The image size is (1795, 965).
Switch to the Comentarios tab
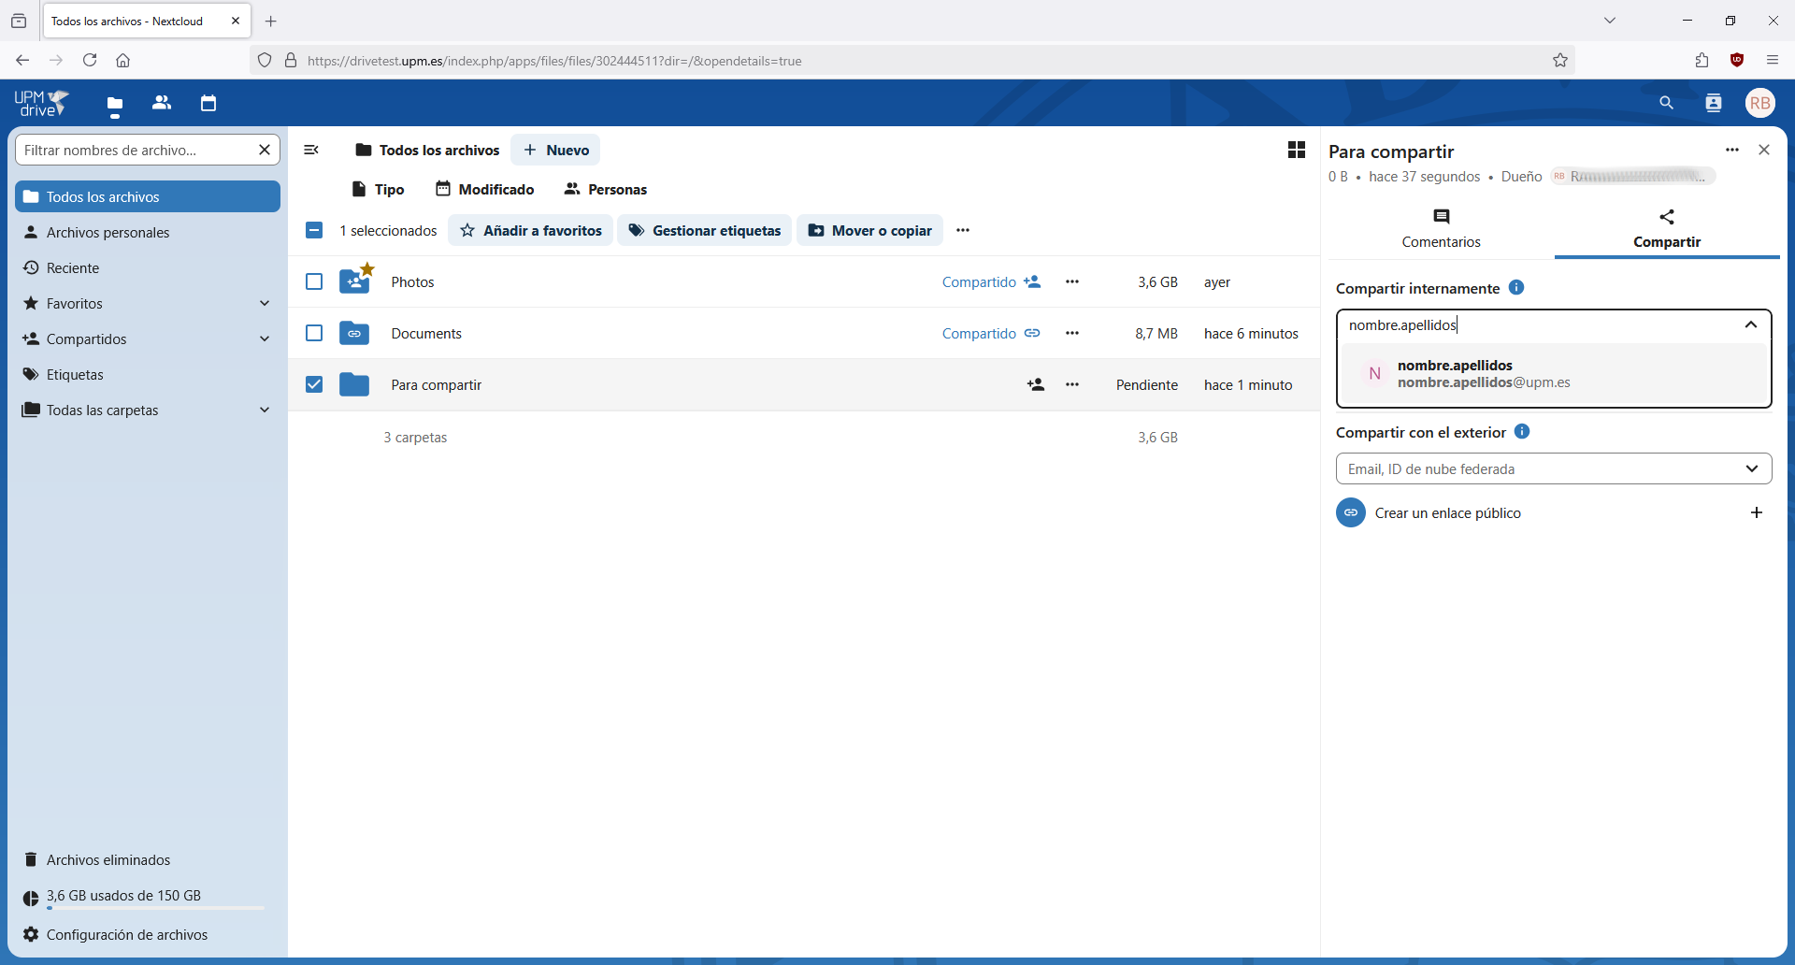(1441, 229)
